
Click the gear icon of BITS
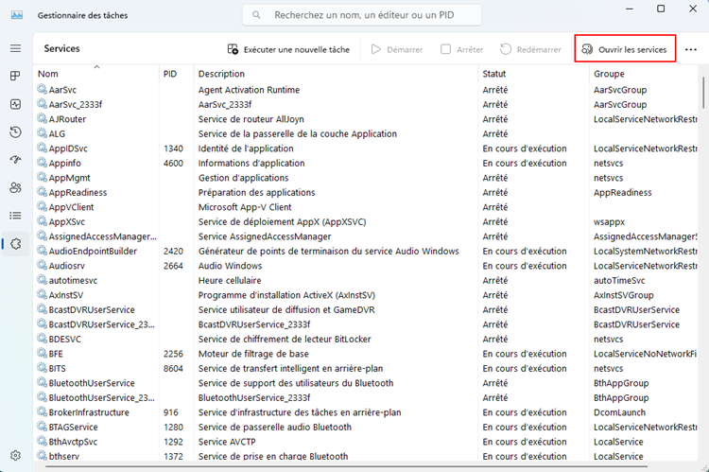(x=42, y=368)
